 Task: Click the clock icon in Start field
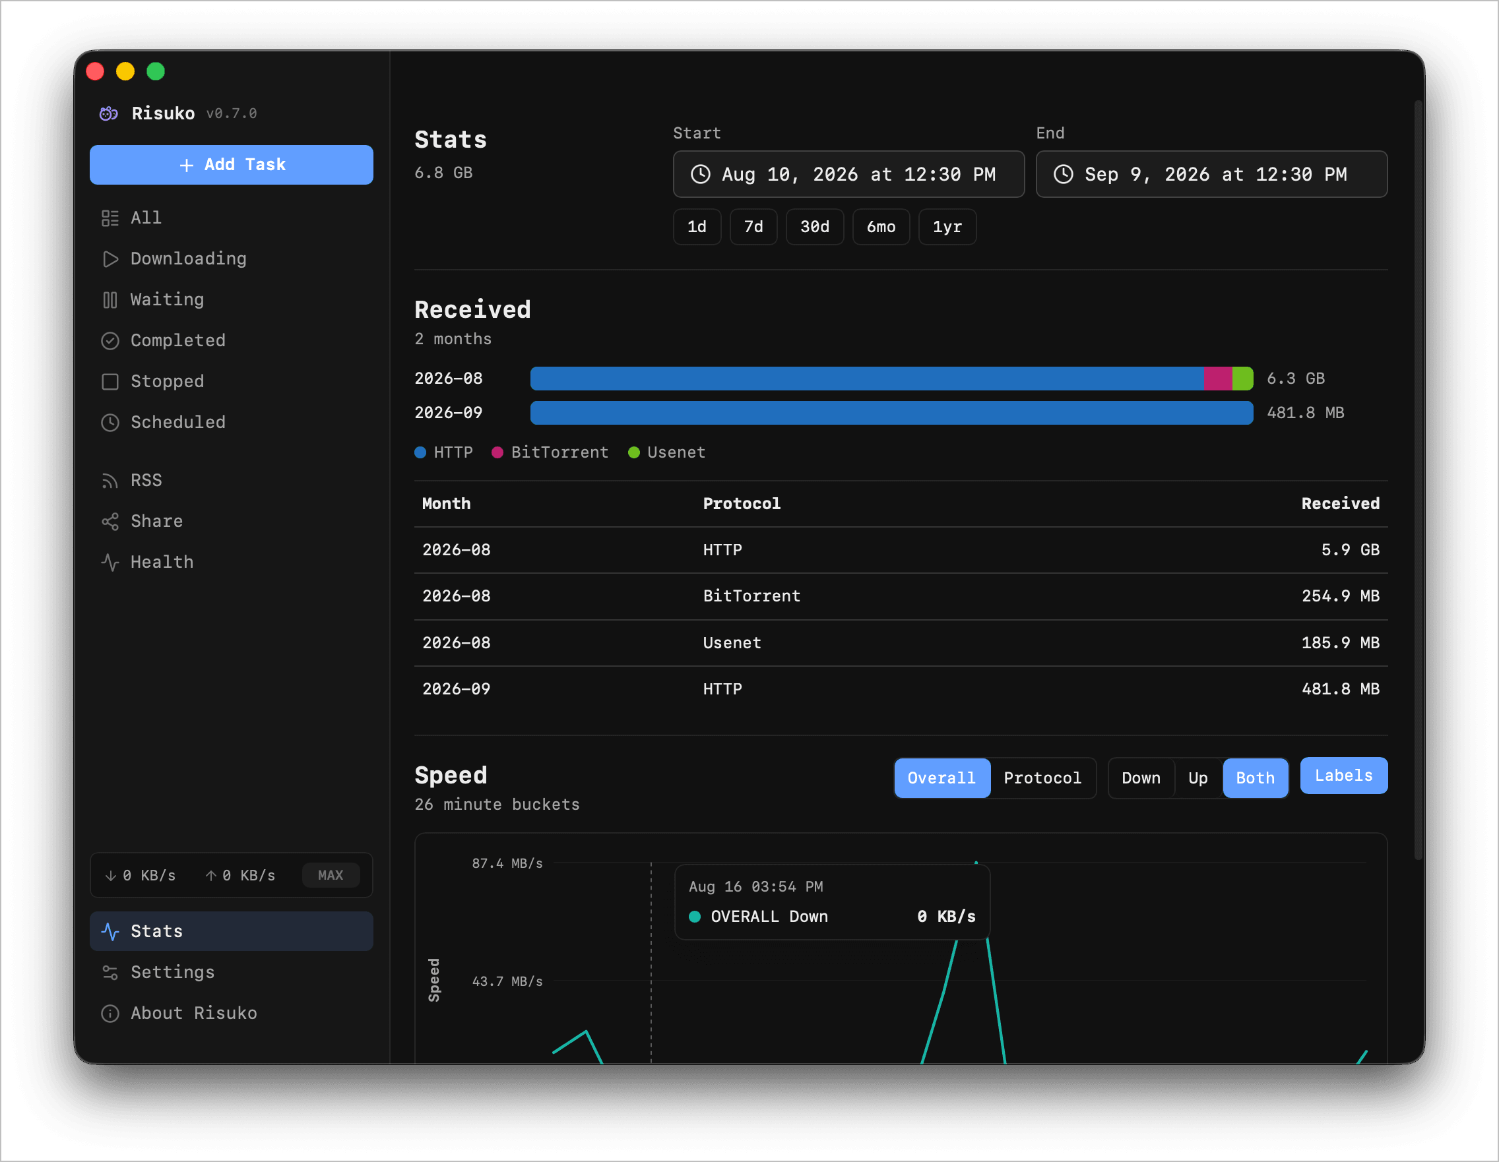pyautogui.click(x=700, y=174)
